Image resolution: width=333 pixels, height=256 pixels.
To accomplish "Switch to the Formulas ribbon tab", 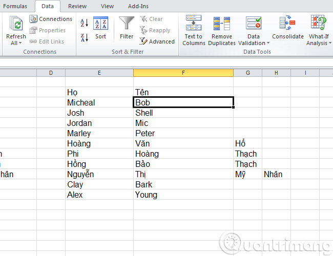I will point(15,6).
